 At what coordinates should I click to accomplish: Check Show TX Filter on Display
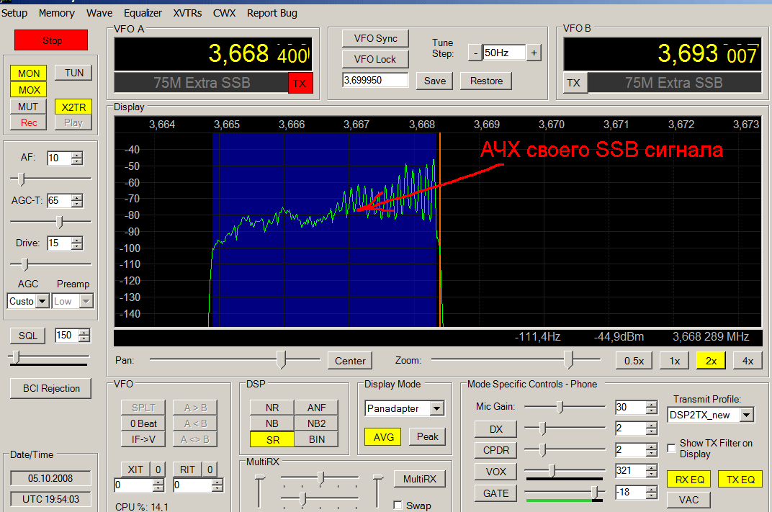point(672,448)
